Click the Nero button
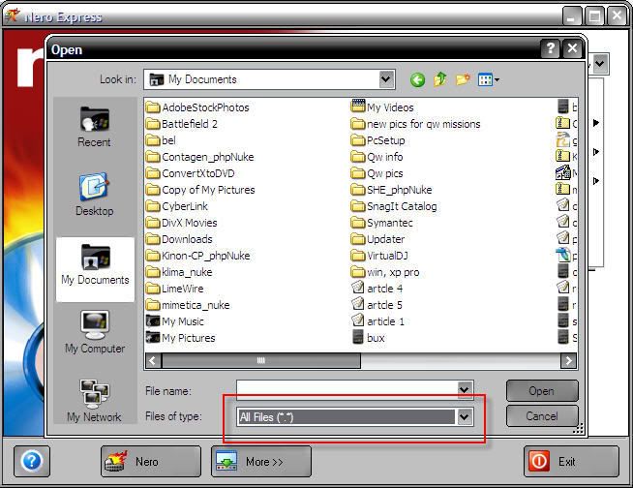Screen dimensions: 633x488 pyautogui.click(x=151, y=461)
